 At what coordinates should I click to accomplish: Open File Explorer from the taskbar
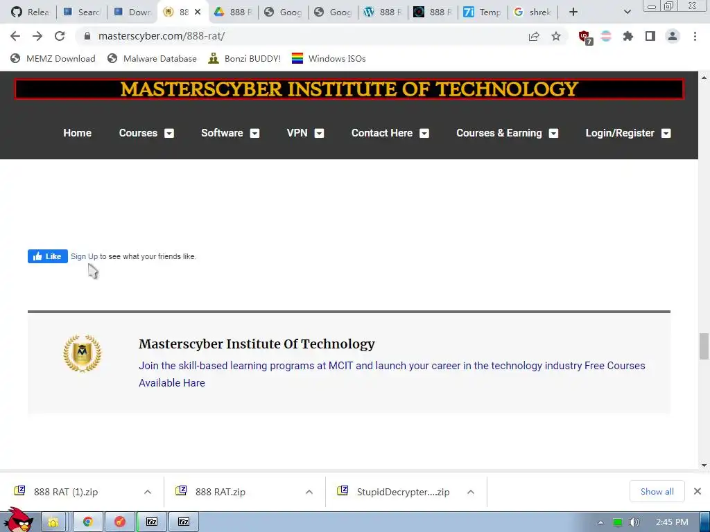point(54,522)
